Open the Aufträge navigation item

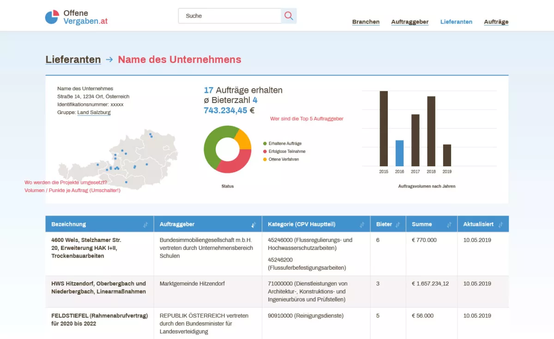[496, 22]
